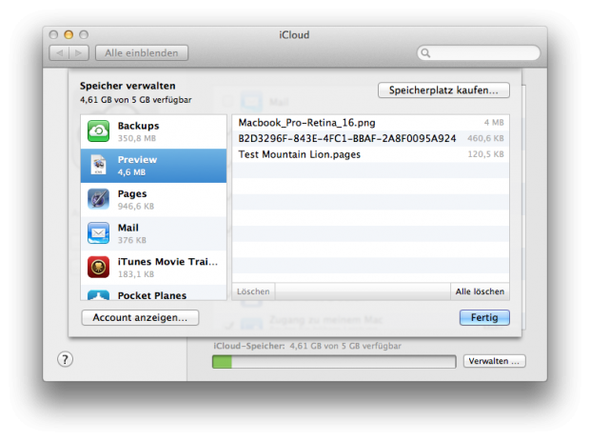Click the 120,5 KB file size value
This screenshot has width=590, height=441.
[x=485, y=154]
